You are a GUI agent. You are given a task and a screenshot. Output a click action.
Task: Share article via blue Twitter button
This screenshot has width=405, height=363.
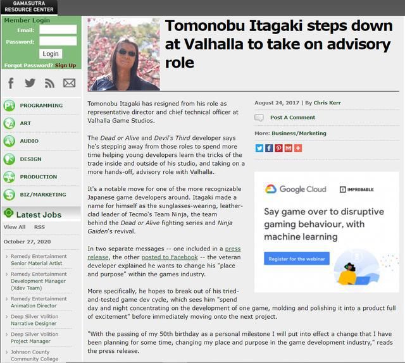pos(259,148)
